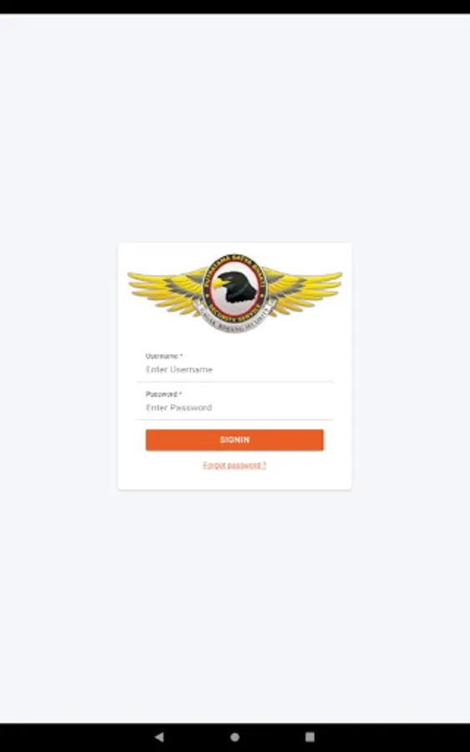Click the right golden wing of the logo
Image resolution: width=470 pixels, height=752 pixels.
pos(303,290)
